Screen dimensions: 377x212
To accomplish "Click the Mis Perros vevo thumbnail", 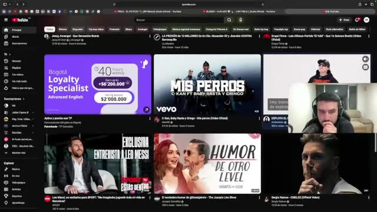I will [x=207, y=84].
